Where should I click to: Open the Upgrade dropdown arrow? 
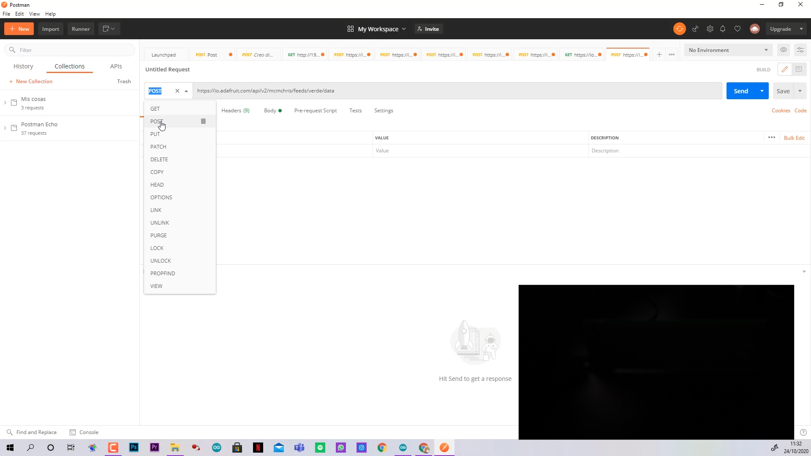801,29
